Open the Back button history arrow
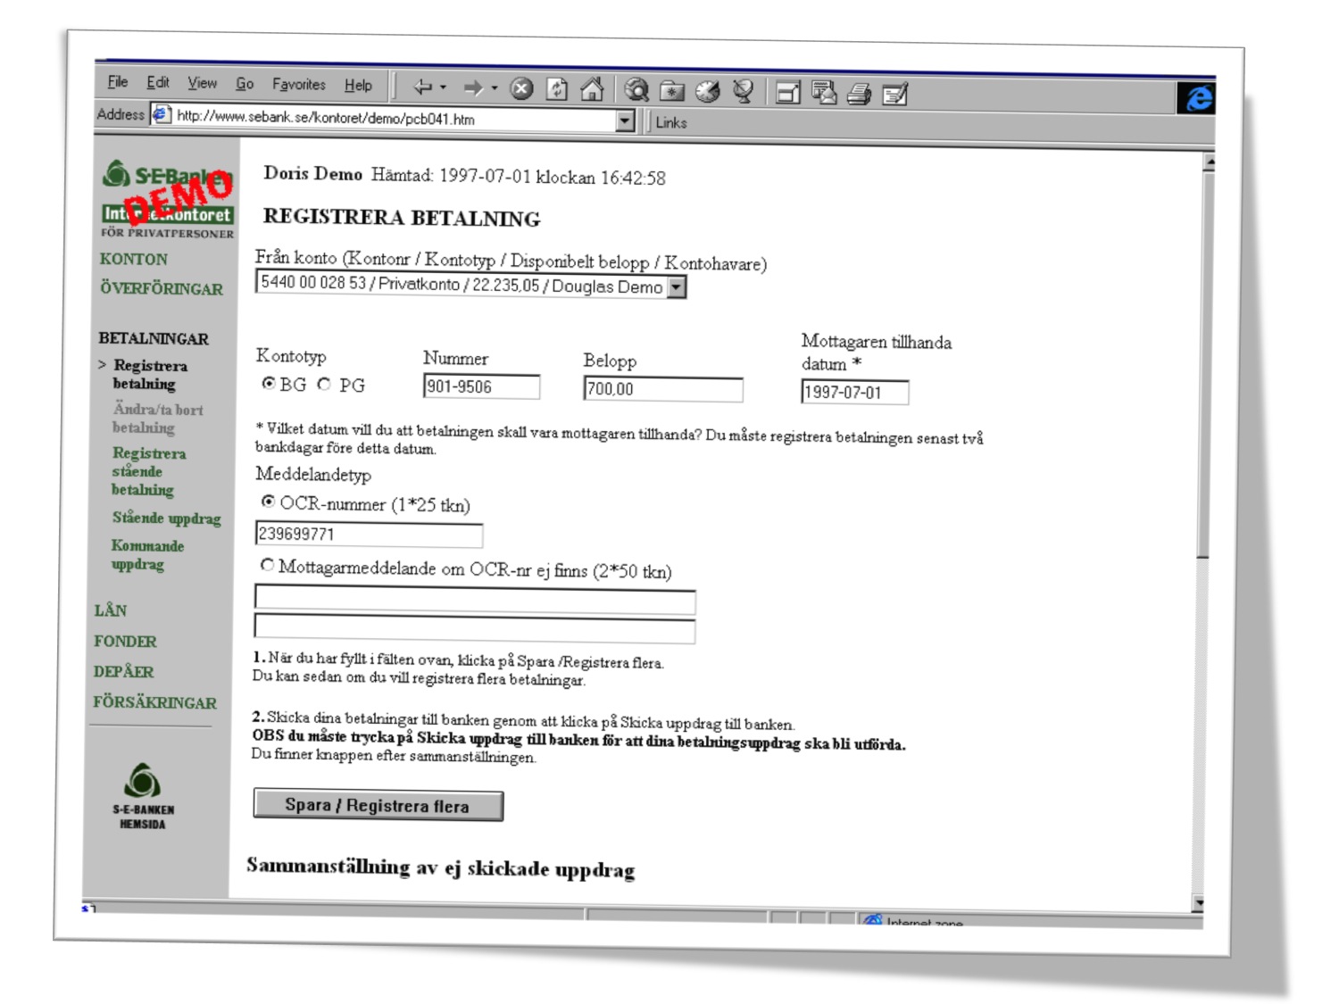Screen dimensions: 1339x1004 [x=443, y=87]
